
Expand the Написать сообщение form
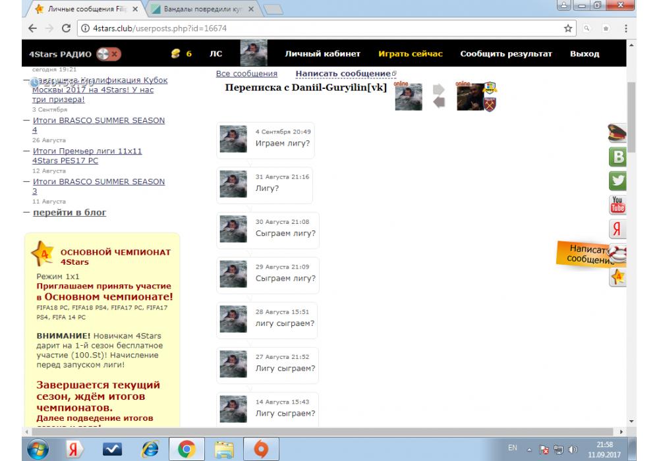tap(343, 74)
